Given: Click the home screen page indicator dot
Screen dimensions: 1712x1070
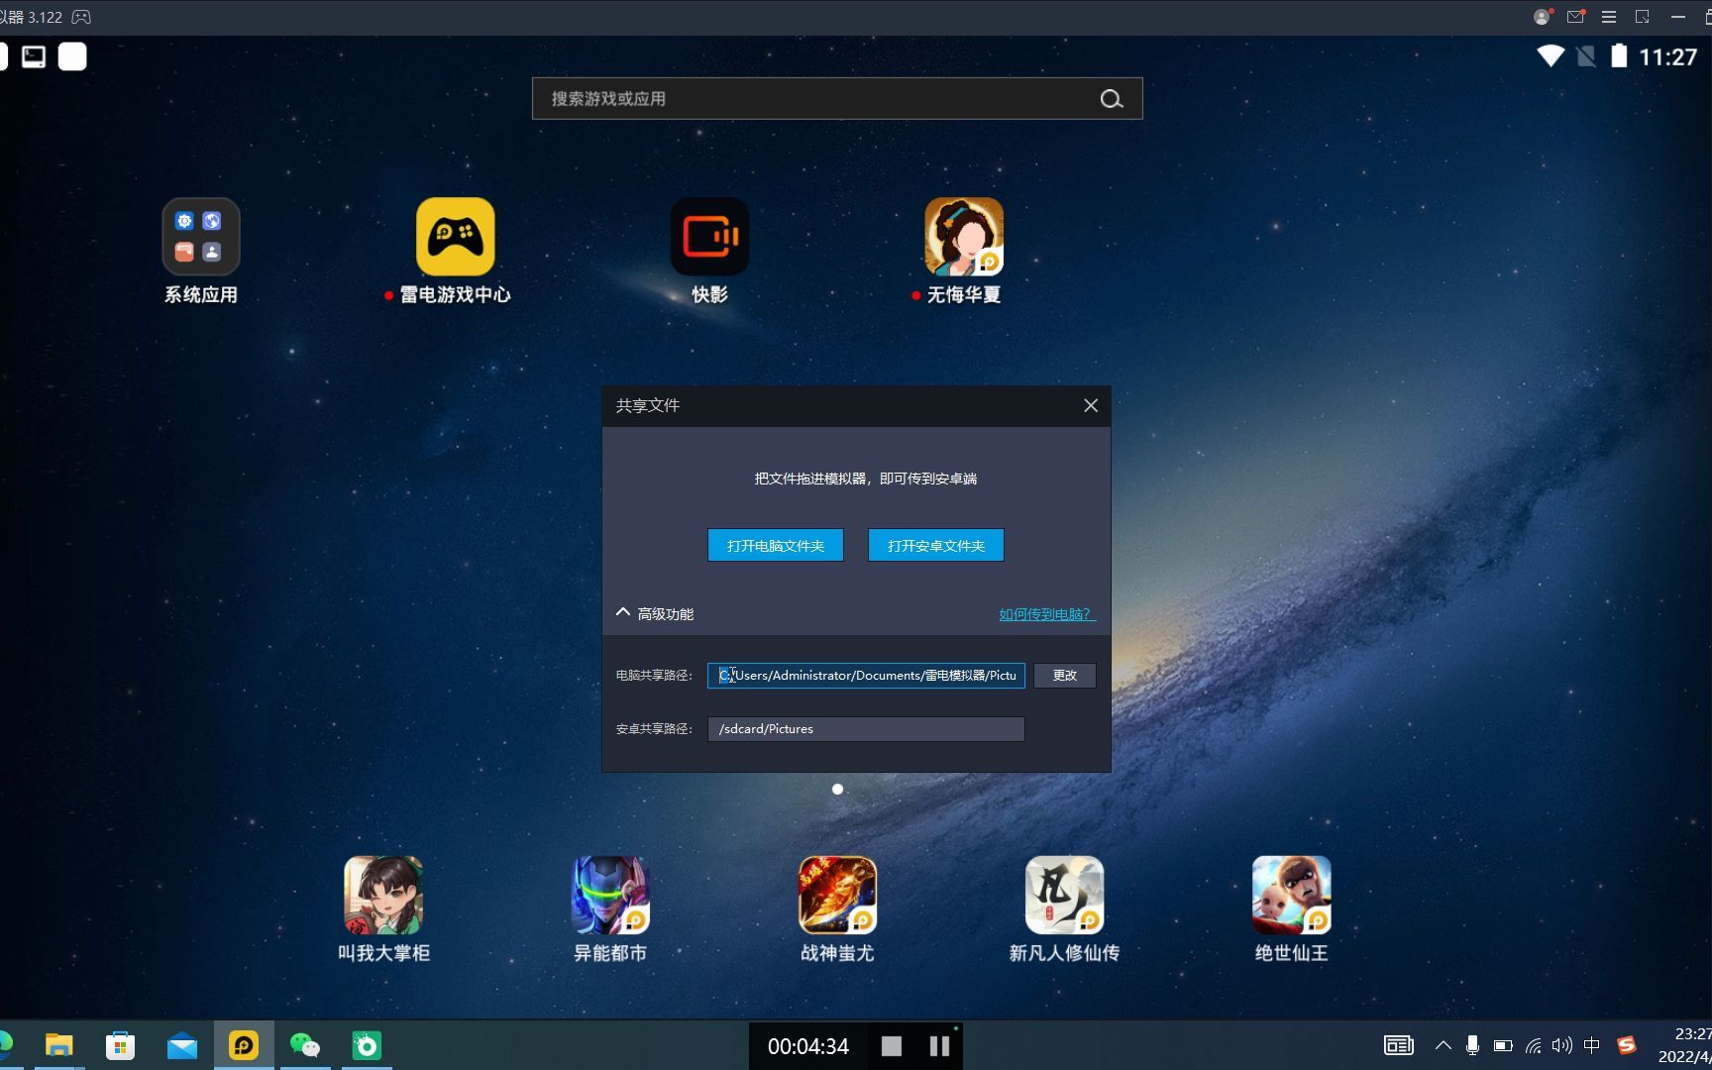Looking at the screenshot, I should (x=837, y=790).
